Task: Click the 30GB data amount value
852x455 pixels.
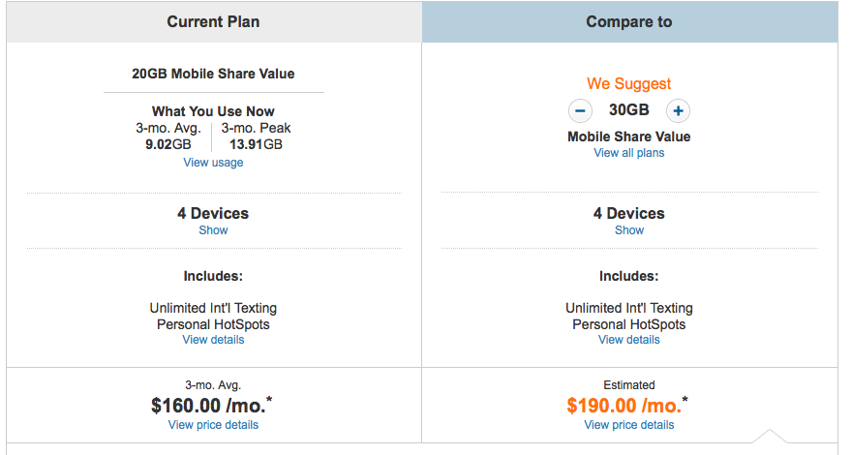Action: coord(628,109)
